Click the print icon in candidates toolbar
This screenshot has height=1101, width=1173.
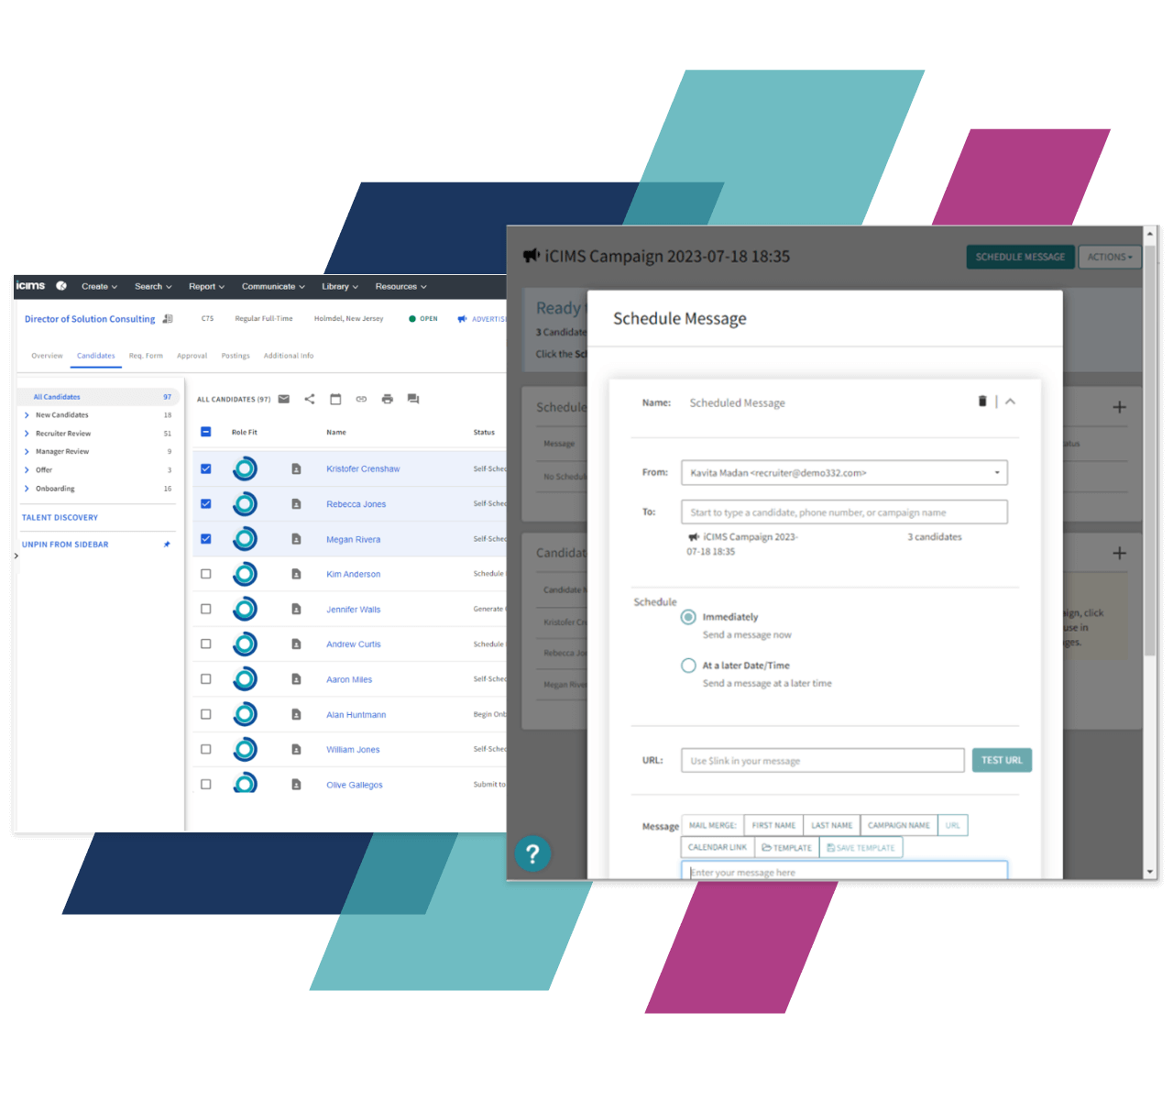click(x=387, y=399)
